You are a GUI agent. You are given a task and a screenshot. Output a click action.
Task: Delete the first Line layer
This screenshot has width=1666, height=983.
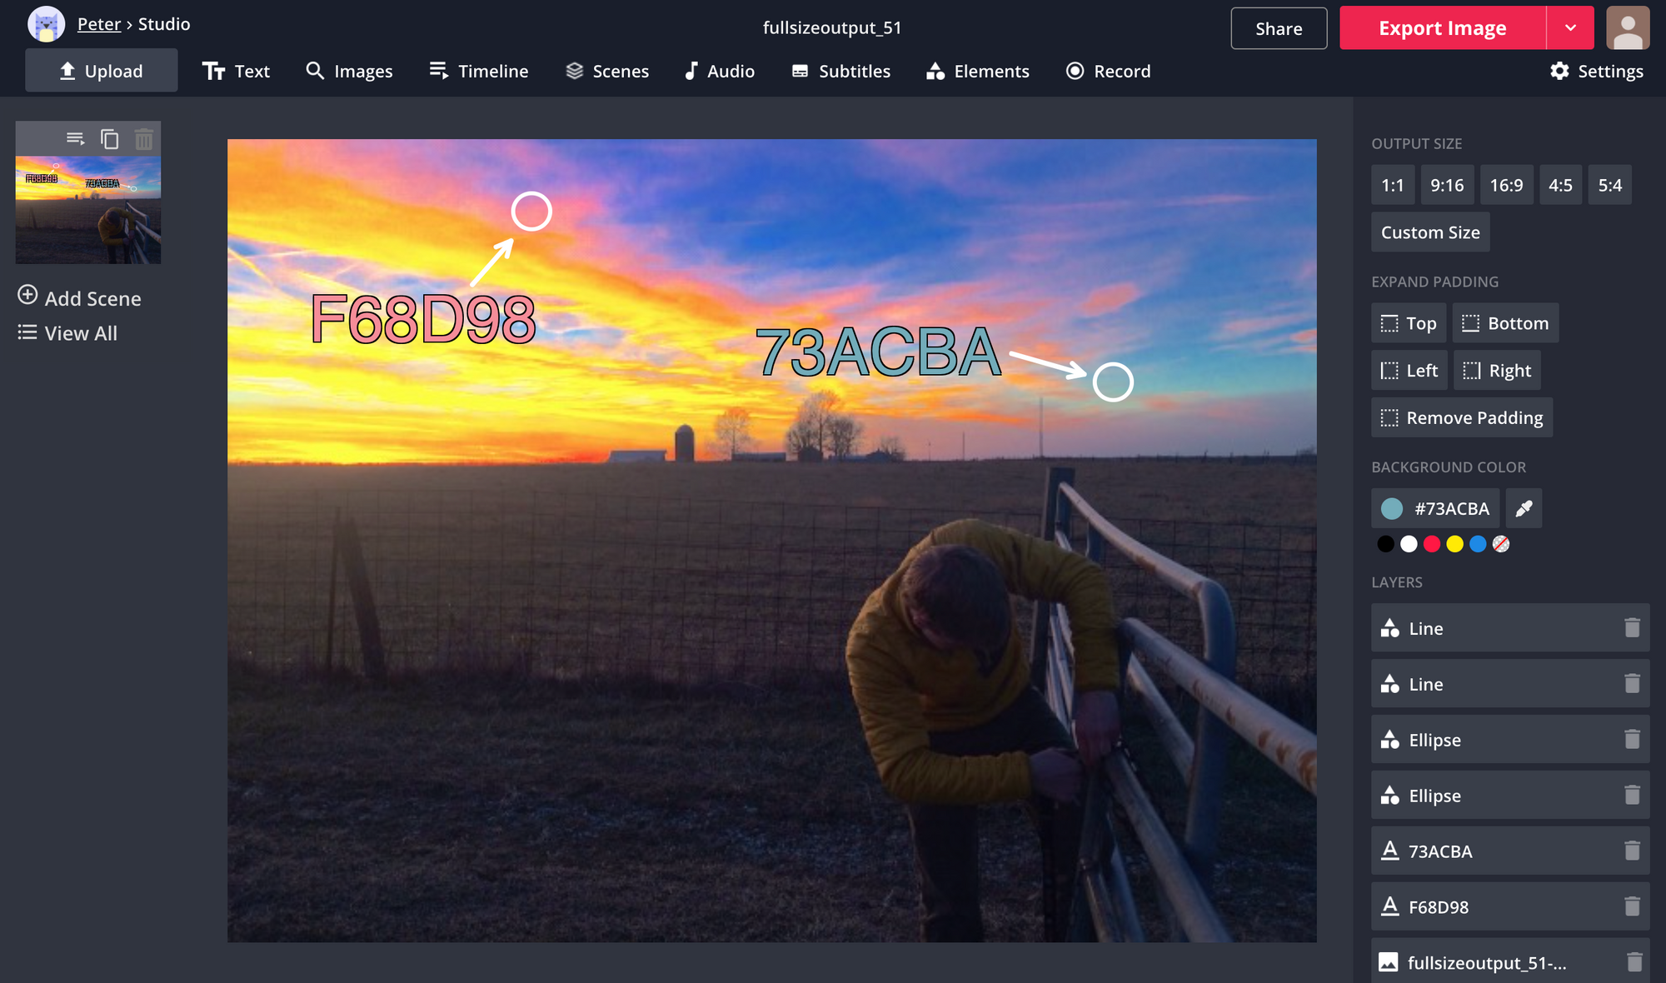[1632, 628]
